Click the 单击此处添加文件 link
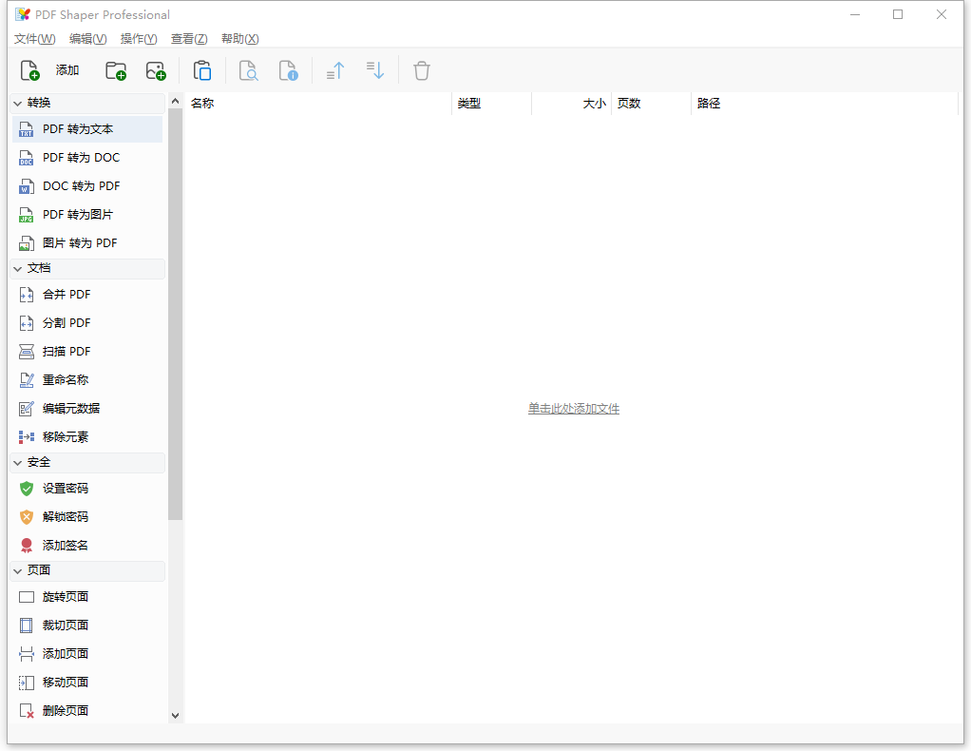 point(574,409)
